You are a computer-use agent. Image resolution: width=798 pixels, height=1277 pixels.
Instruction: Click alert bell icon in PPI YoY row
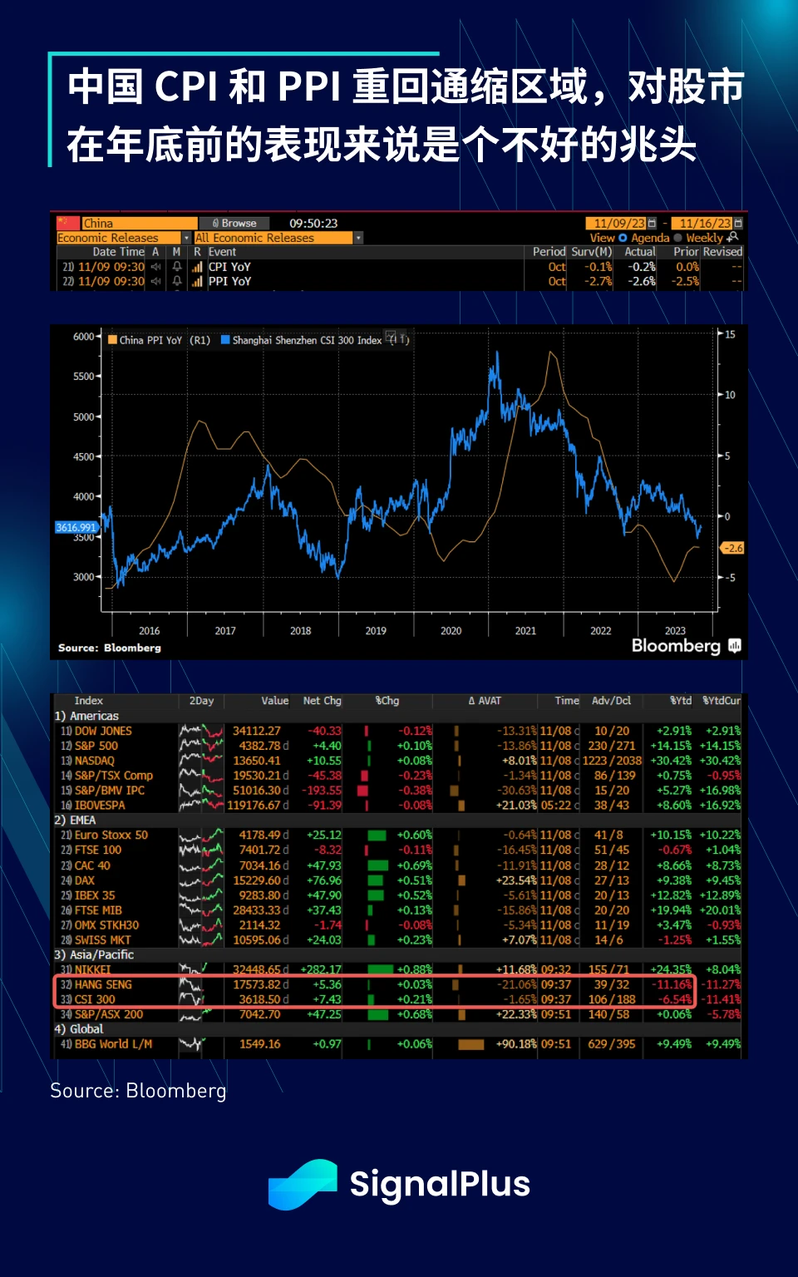(x=177, y=282)
